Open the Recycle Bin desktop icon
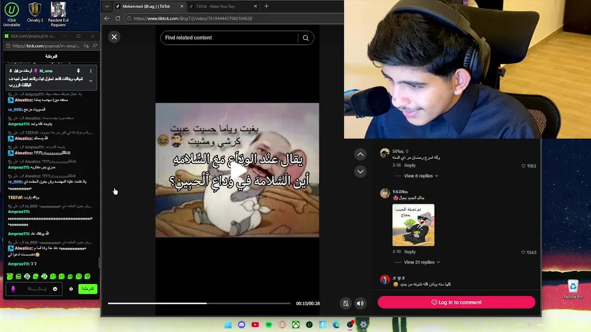Screen dimensions: 591x332 pyautogui.click(x=573, y=289)
